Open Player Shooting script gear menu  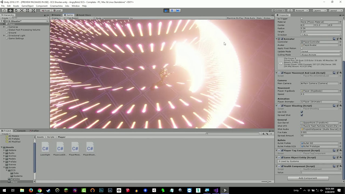(341, 106)
